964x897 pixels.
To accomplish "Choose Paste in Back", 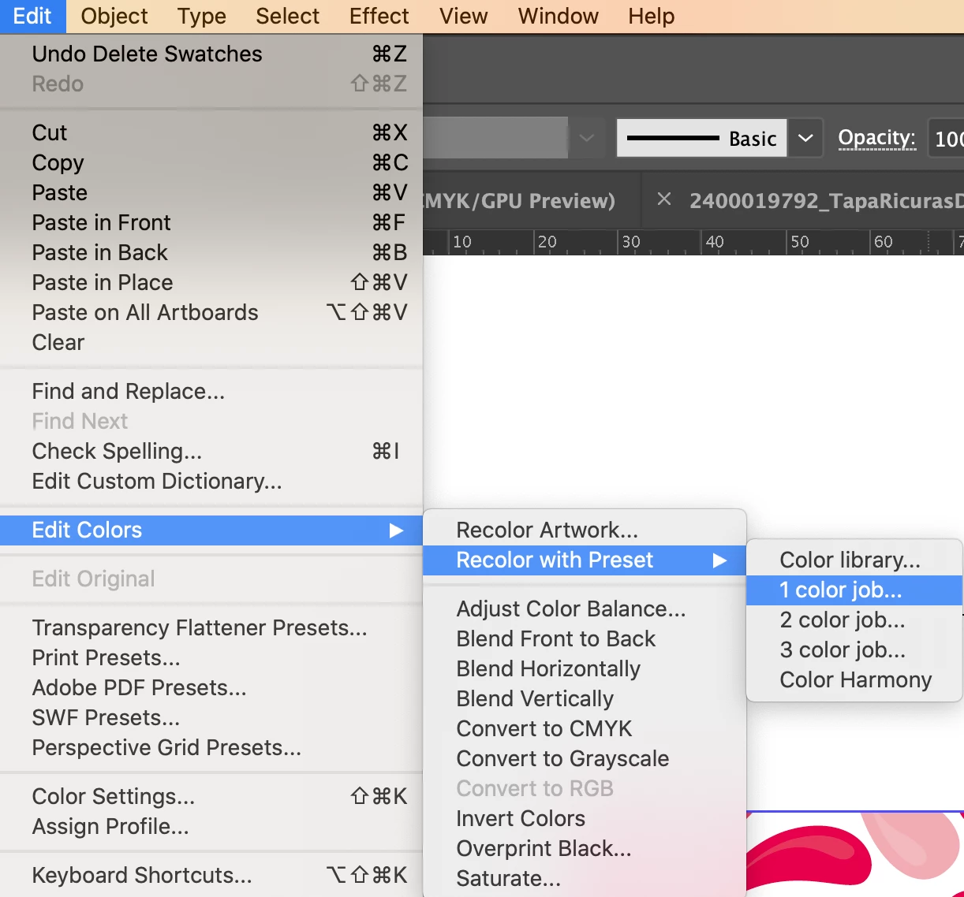I will 211,252.
